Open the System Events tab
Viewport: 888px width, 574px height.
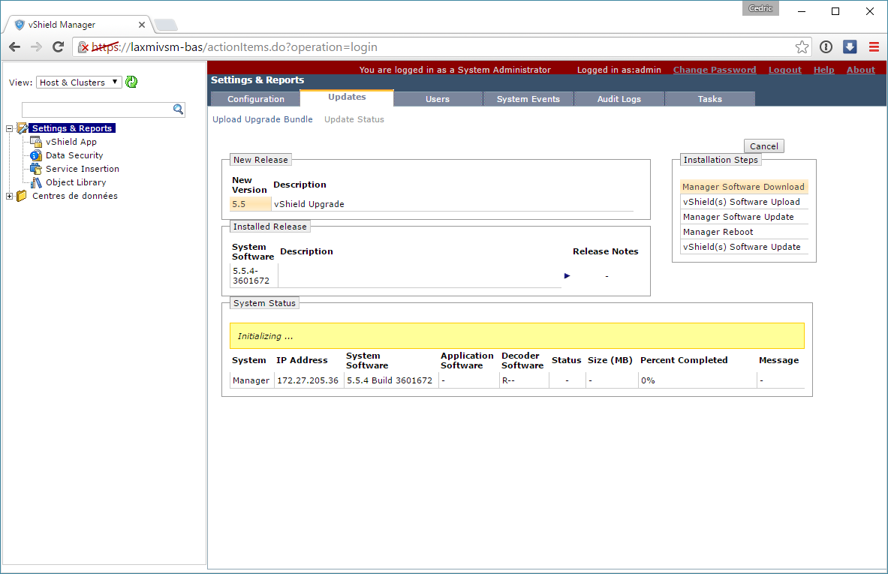(528, 99)
